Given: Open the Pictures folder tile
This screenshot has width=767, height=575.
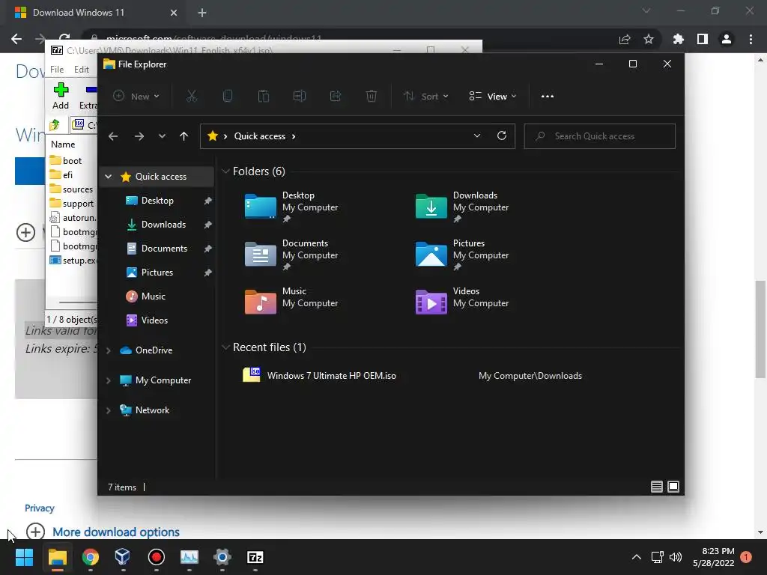Looking at the screenshot, I should pyautogui.click(x=461, y=255).
